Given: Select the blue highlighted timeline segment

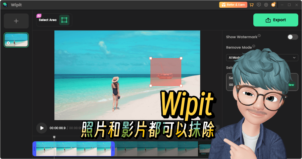Looking at the screenshot, I should tap(74, 149).
